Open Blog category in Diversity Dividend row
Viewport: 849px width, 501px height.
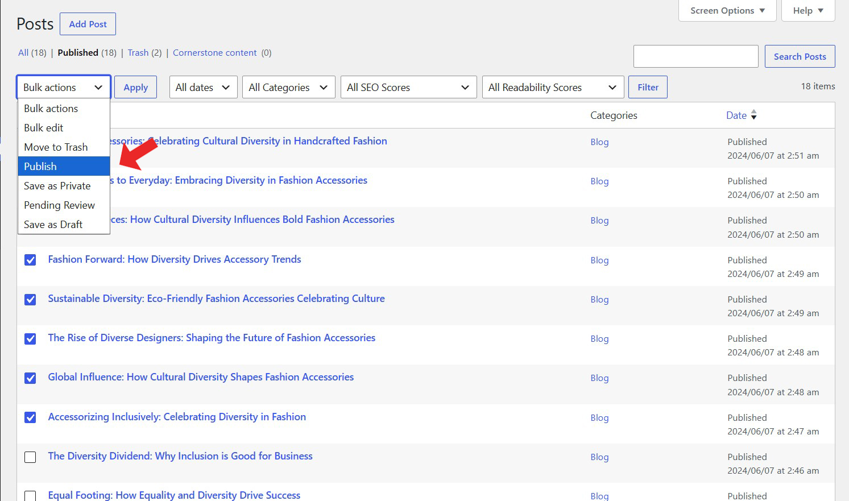[599, 457]
